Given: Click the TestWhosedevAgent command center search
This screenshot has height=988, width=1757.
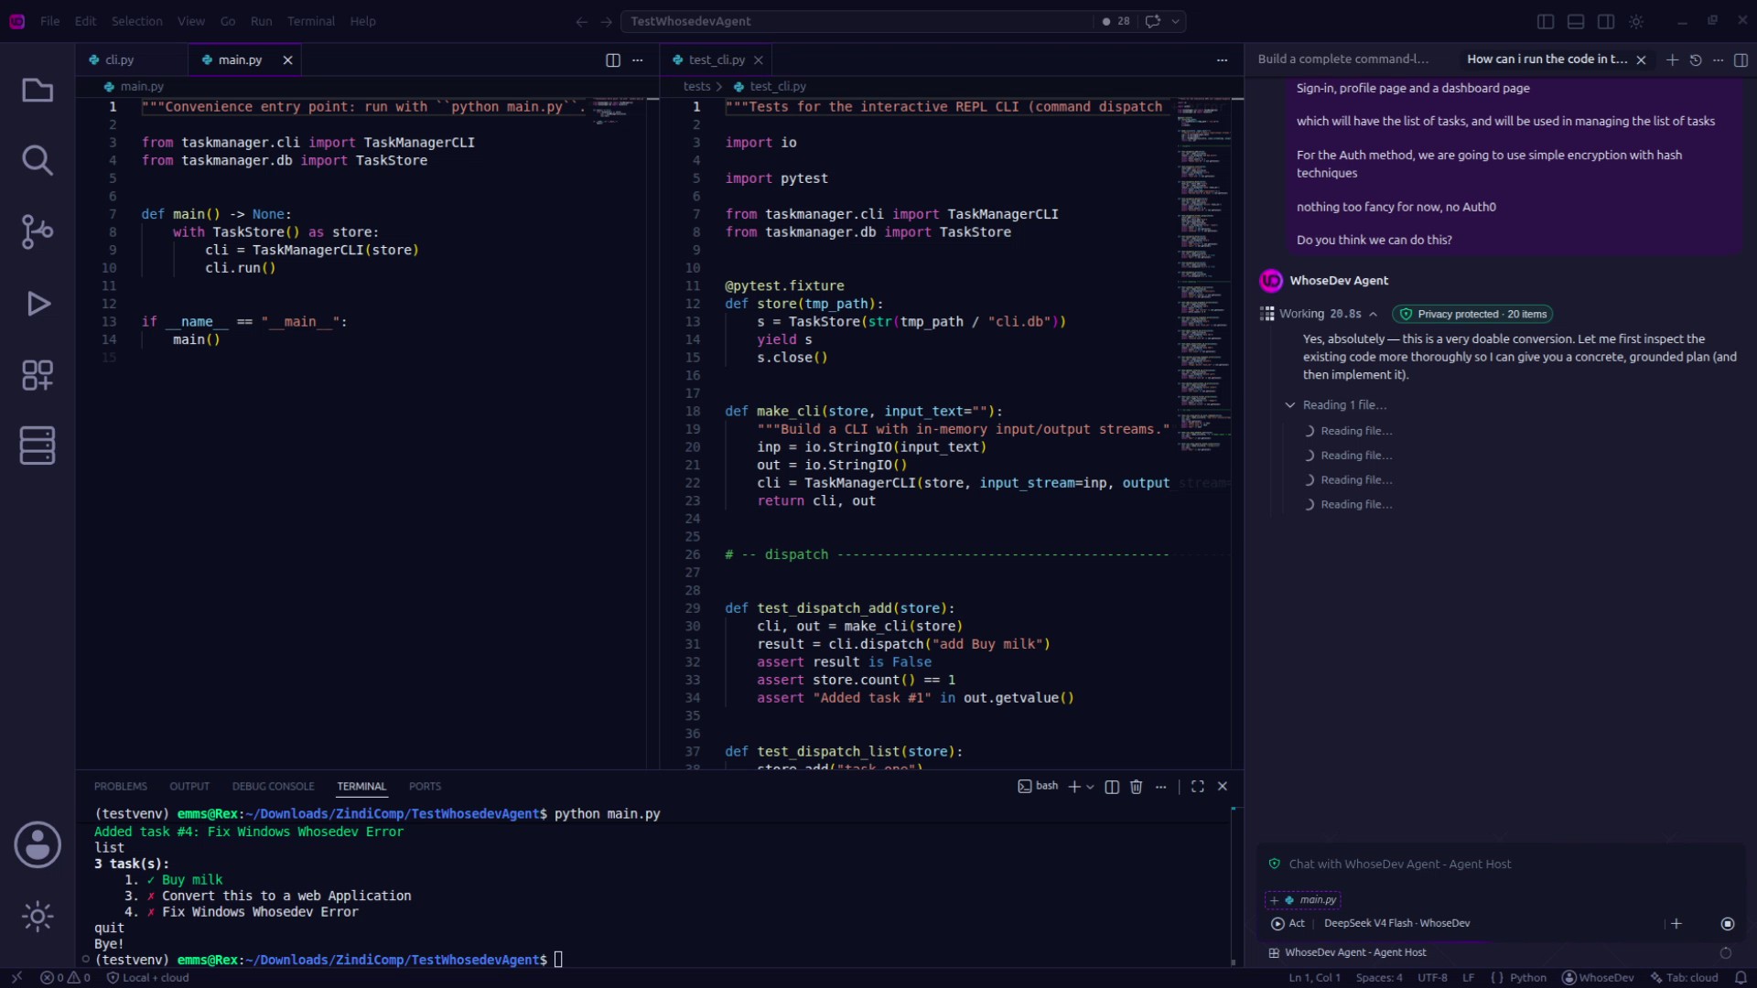Looking at the screenshot, I should (856, 21).
